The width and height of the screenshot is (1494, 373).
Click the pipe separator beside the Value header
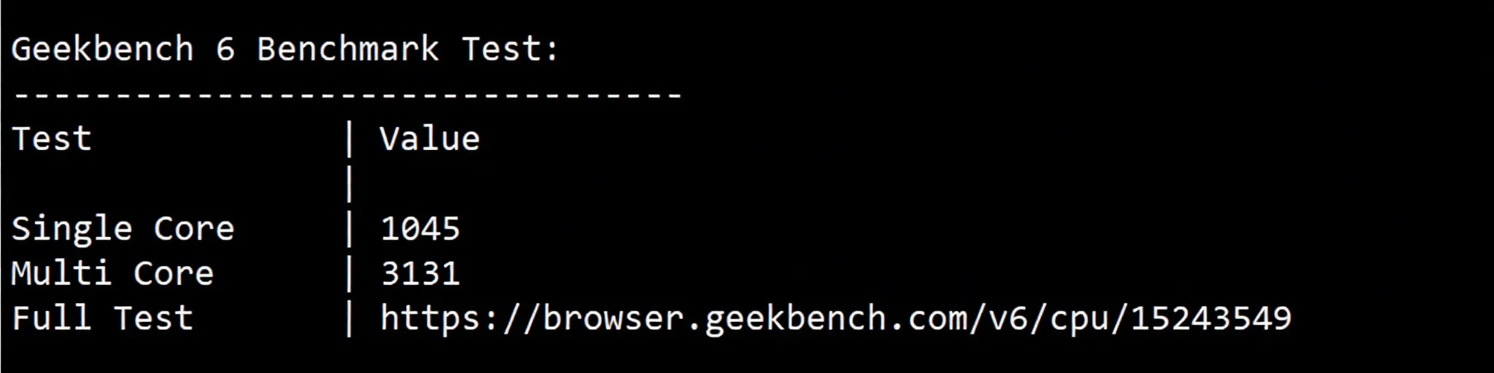pos(349,139)
